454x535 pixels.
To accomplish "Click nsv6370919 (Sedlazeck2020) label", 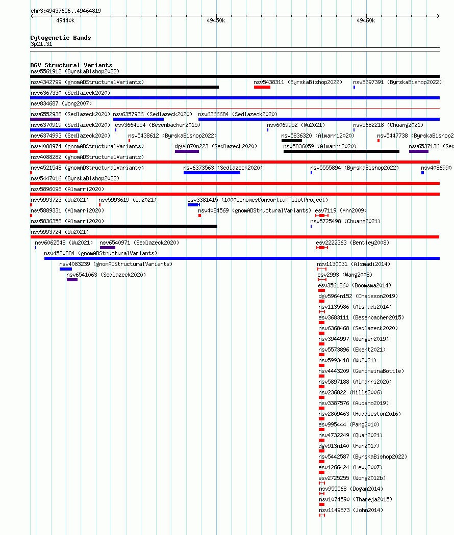I will tap(70, 125).
